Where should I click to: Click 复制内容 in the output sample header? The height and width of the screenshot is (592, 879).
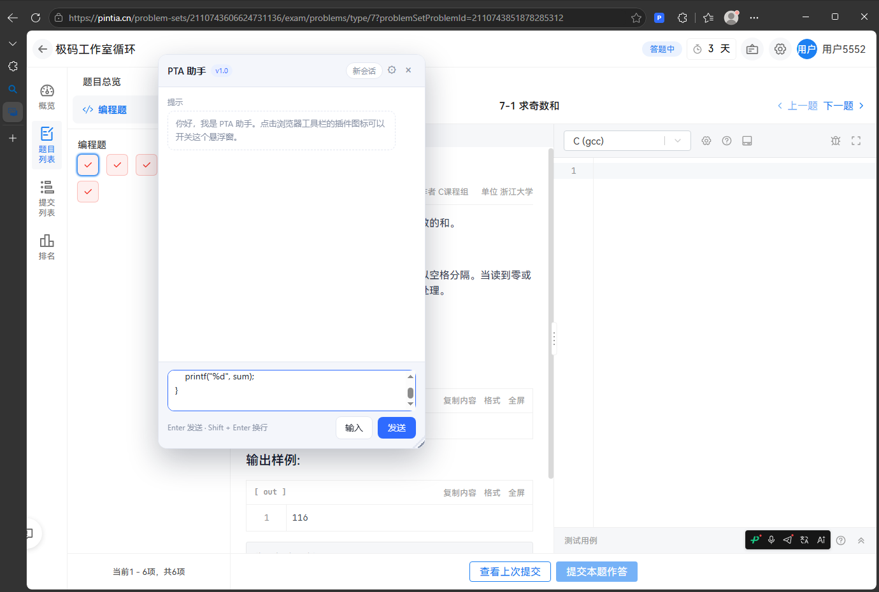click(460, 493)
